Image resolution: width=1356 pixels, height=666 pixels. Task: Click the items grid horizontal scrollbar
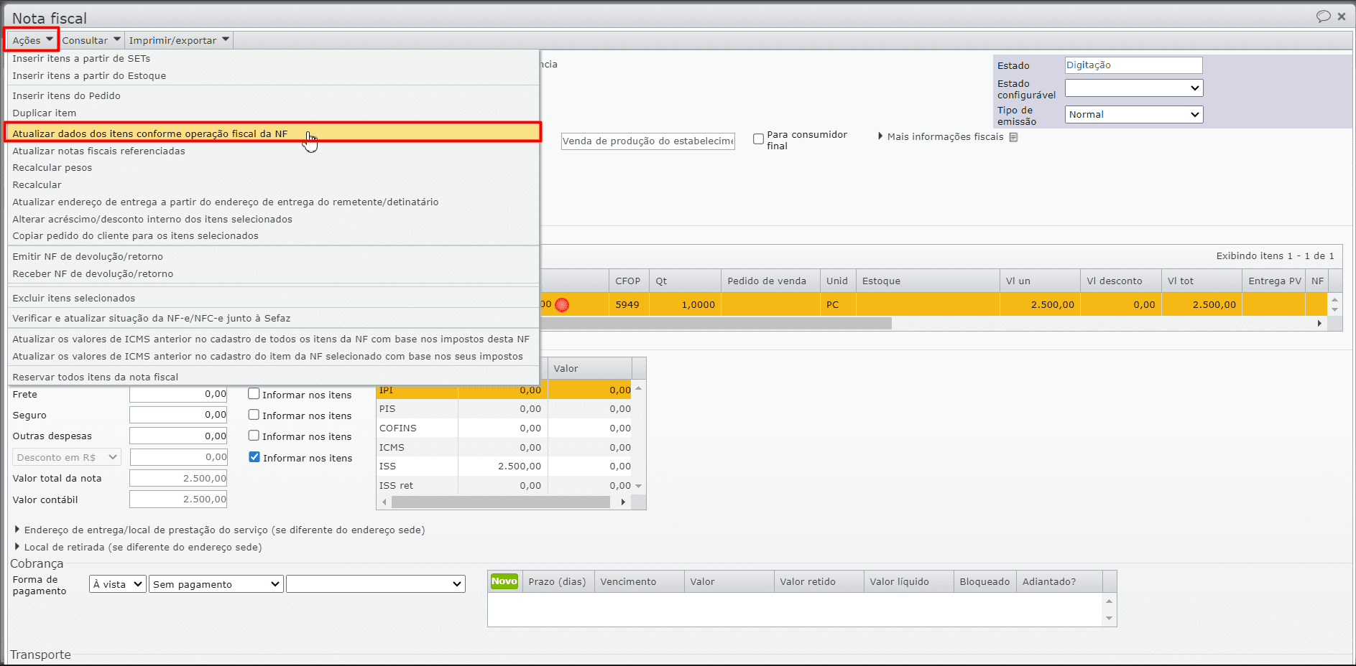tap(716, 324)
